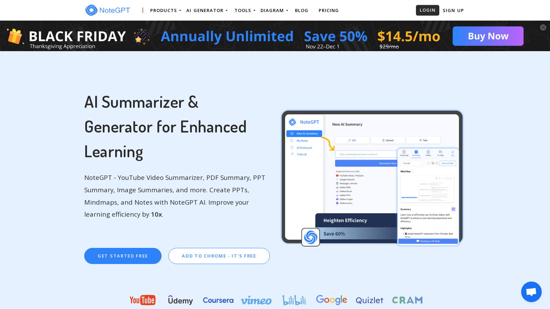Viewport: 550px width, 309px height.
Task: Click the 'BLACK FRIDAY' banner heading
Action: tap(77, 36)
